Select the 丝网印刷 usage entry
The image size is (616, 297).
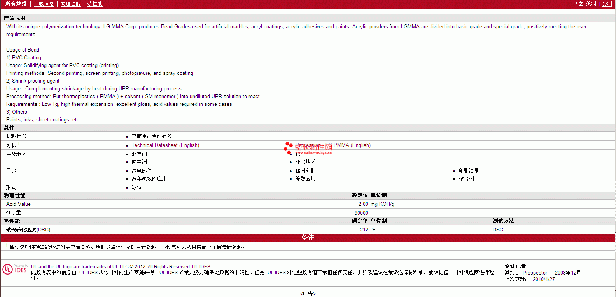tap(305, 171)
